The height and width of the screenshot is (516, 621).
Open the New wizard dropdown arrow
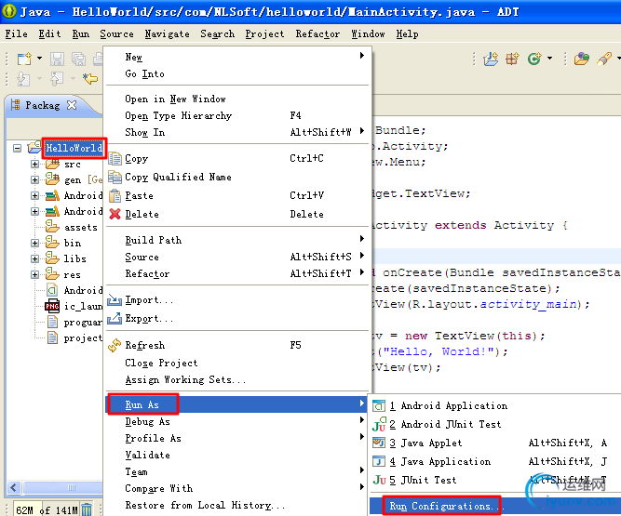point(40,59)
